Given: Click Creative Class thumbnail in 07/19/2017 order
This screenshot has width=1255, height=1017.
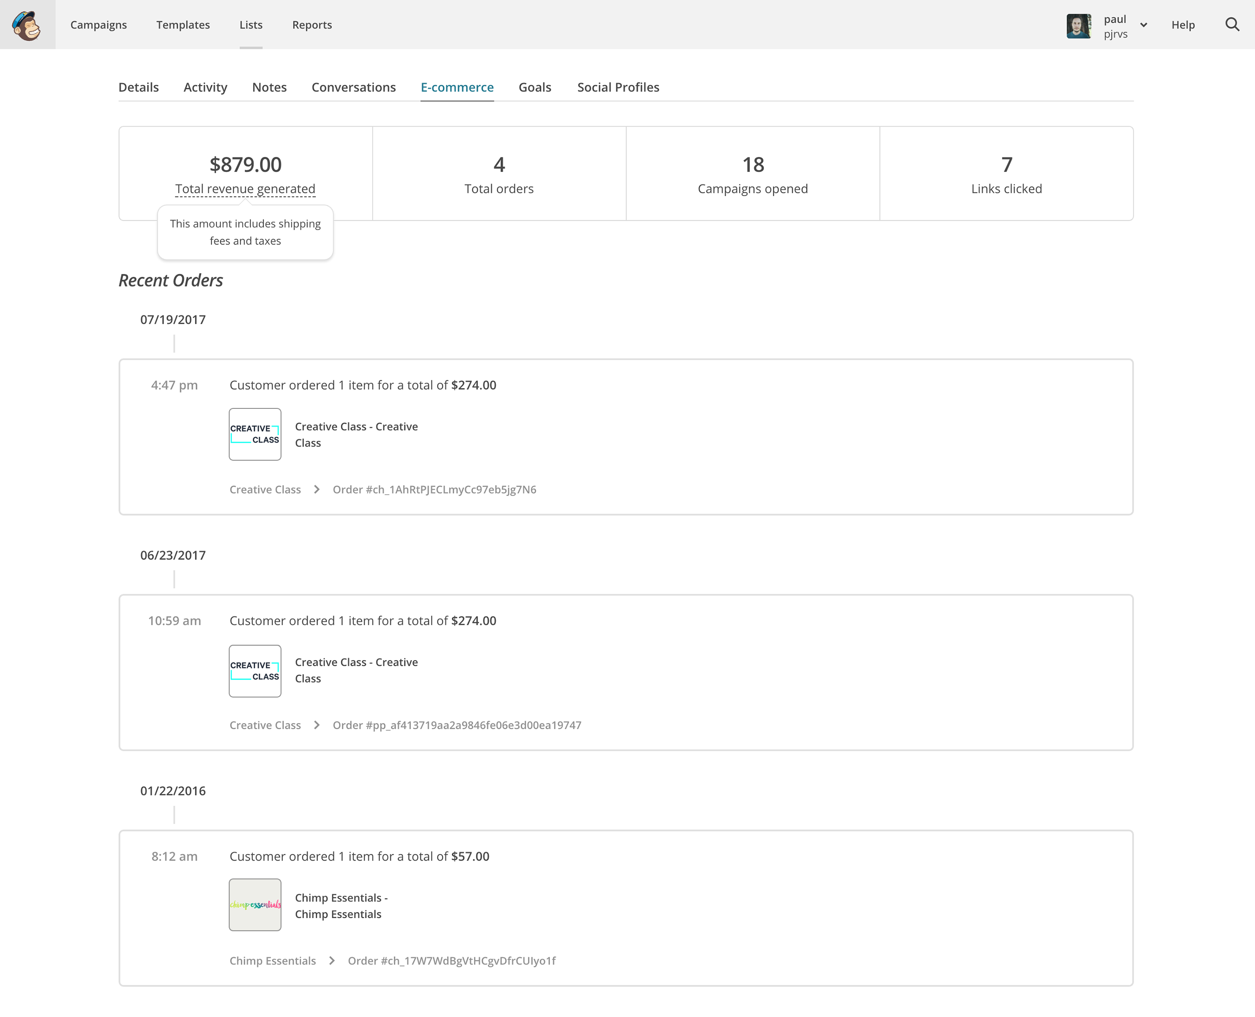Looking at the screenshot, I should (255, 434).
